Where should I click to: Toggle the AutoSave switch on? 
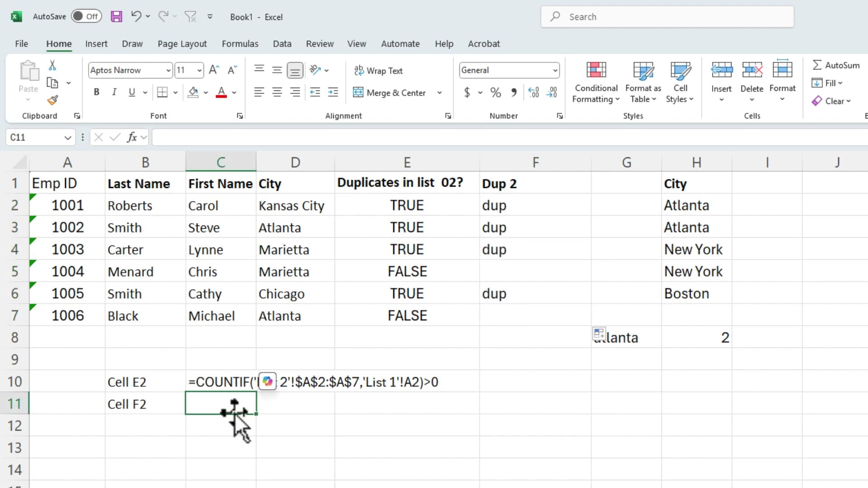[86, 16]
